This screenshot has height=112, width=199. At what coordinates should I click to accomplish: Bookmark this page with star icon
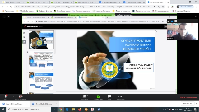tap(163, 7)
